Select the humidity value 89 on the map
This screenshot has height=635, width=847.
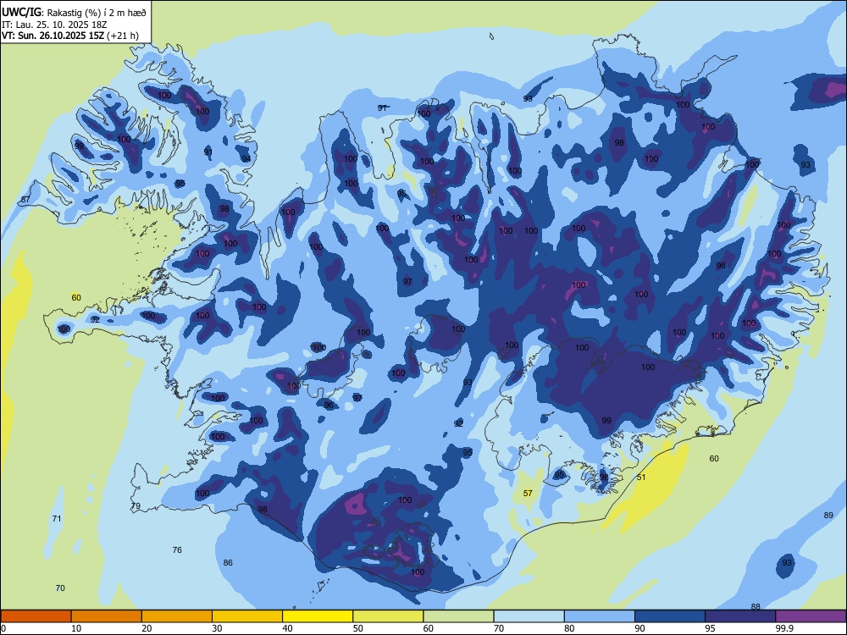828,515
